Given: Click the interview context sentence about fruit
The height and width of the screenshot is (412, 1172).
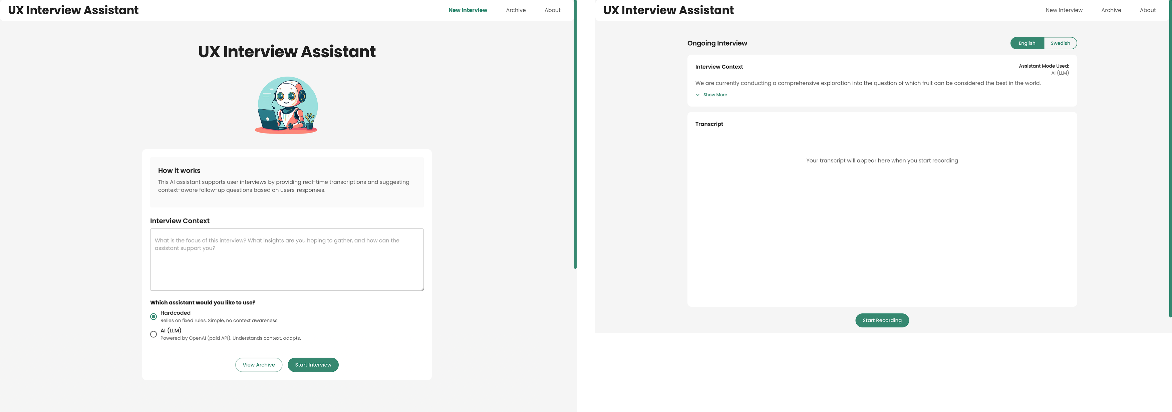Looking at the screenshot, I should coord(868,83).
